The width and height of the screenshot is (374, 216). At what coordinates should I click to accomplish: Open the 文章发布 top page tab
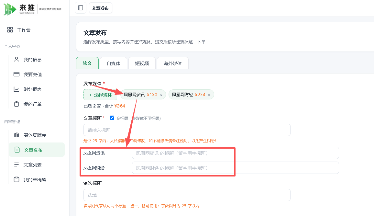coord(100,8)
